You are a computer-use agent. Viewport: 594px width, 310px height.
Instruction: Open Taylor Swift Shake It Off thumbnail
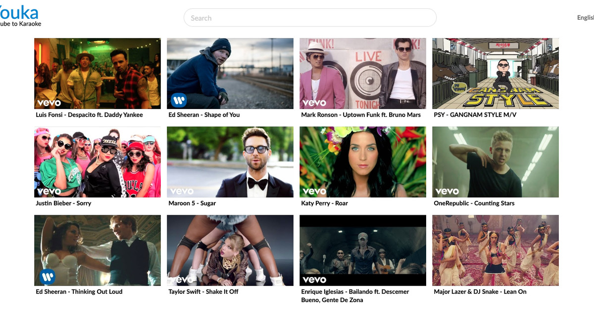[230, 250]
